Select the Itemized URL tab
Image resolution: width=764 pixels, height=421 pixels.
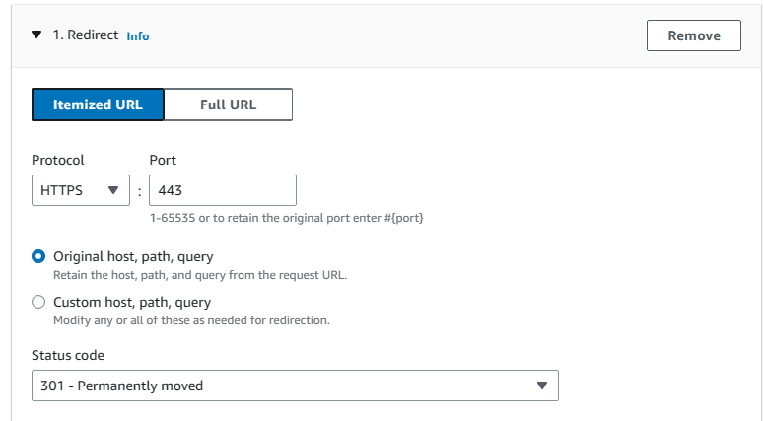(x=98, y=105)
